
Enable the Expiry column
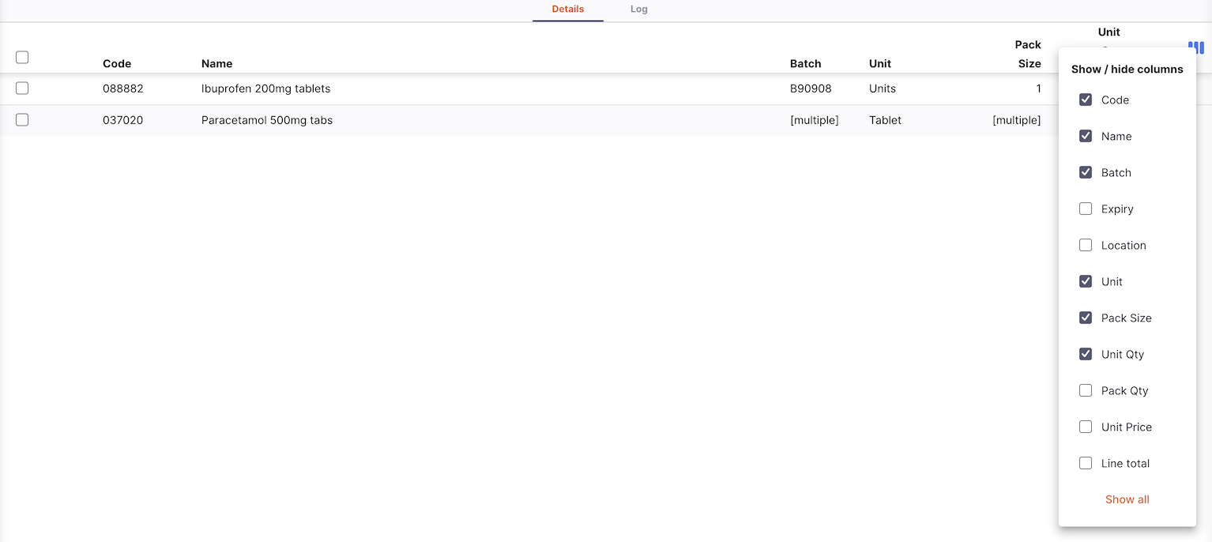[1086, 209]
